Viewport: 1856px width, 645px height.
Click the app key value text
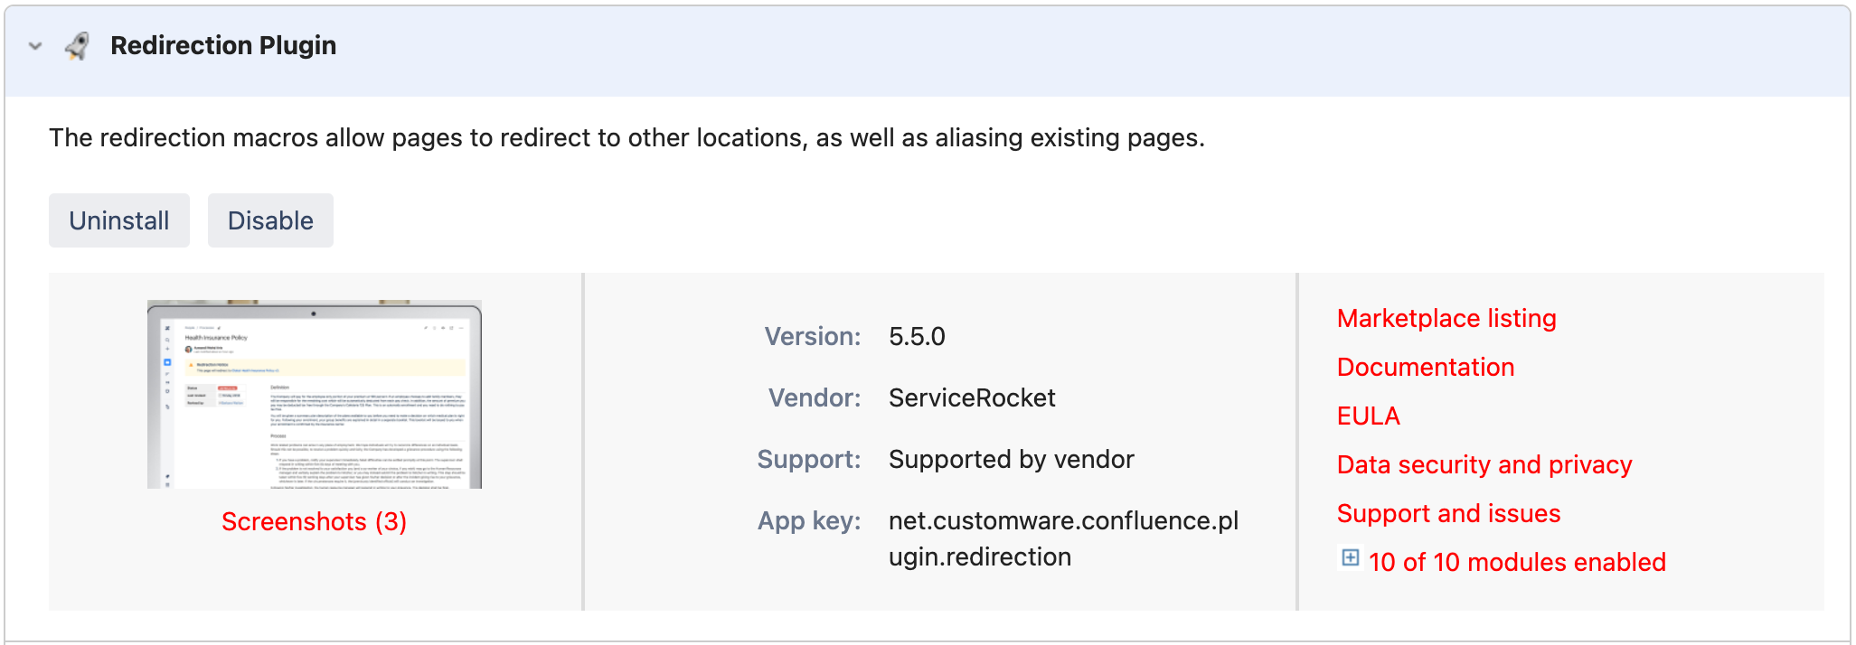tap(1063, 538)
